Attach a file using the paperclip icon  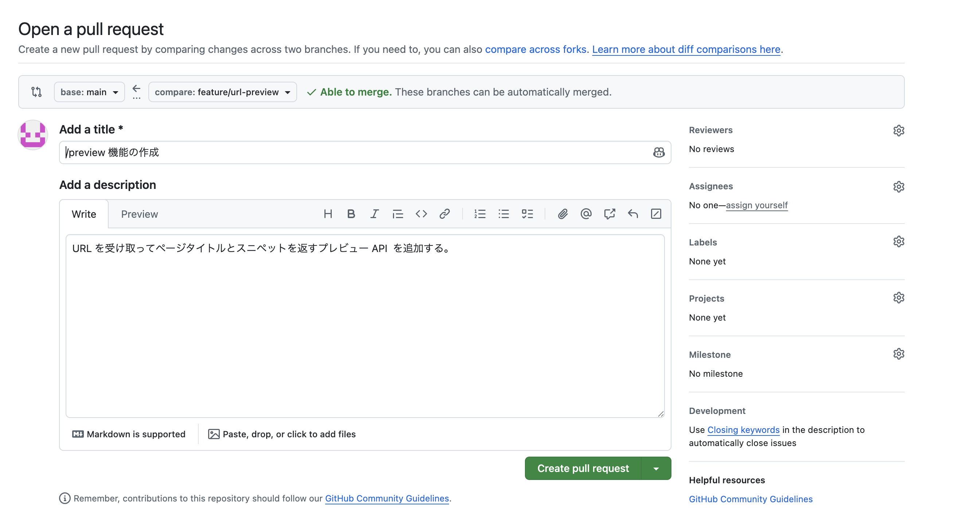pyautogui.click(x=562, y=214)
